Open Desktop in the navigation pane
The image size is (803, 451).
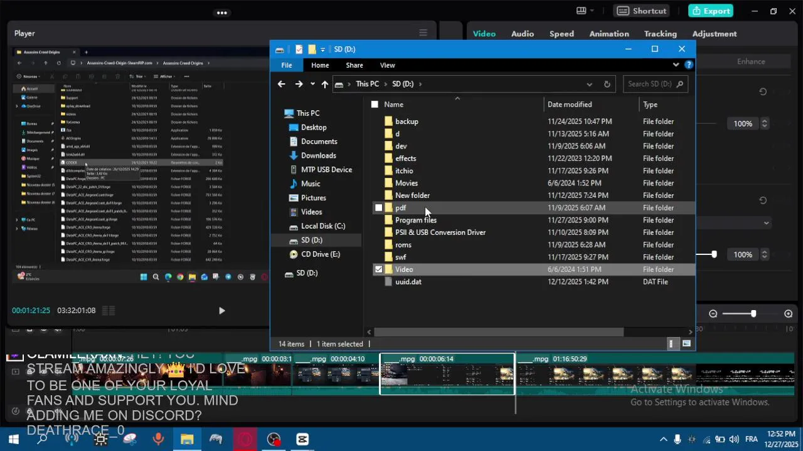pos(314,127)
